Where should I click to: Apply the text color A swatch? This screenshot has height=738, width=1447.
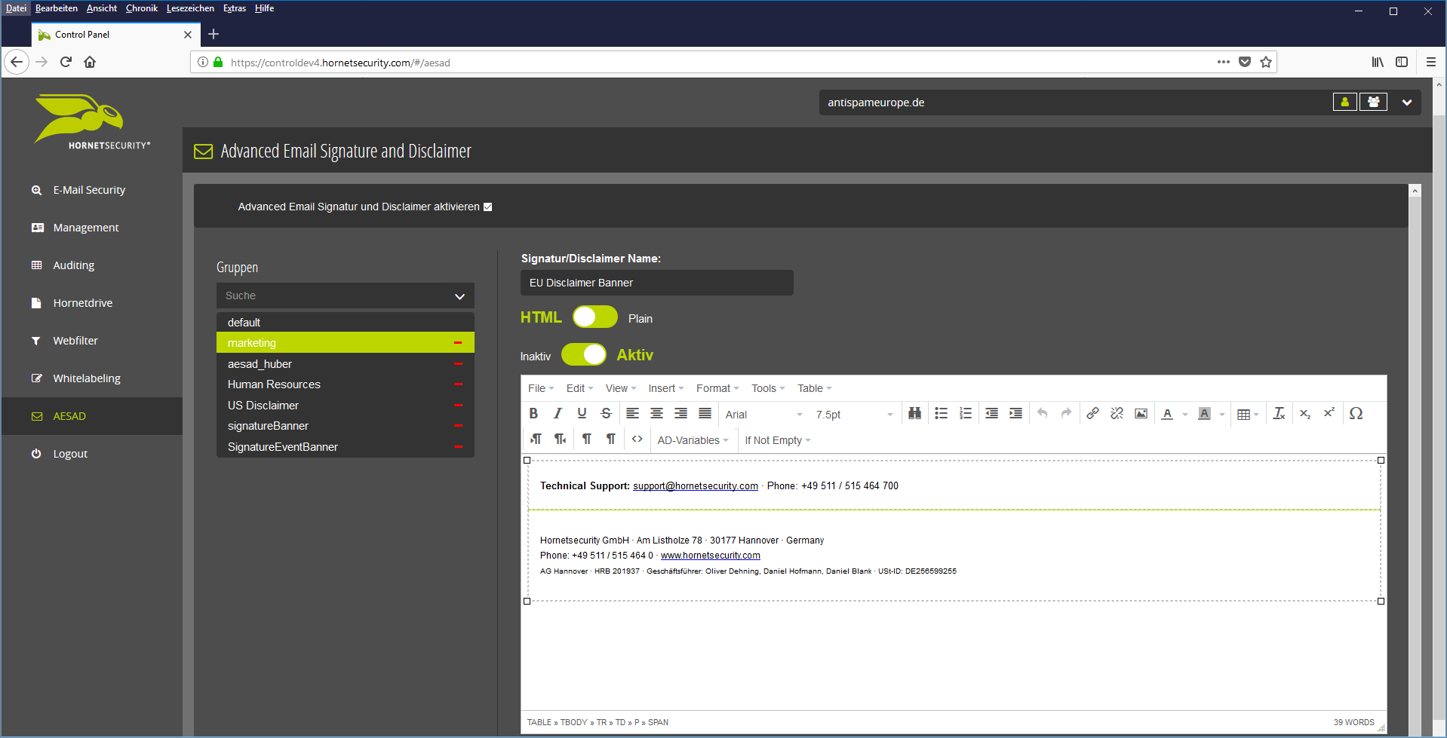click(1167, 414)
